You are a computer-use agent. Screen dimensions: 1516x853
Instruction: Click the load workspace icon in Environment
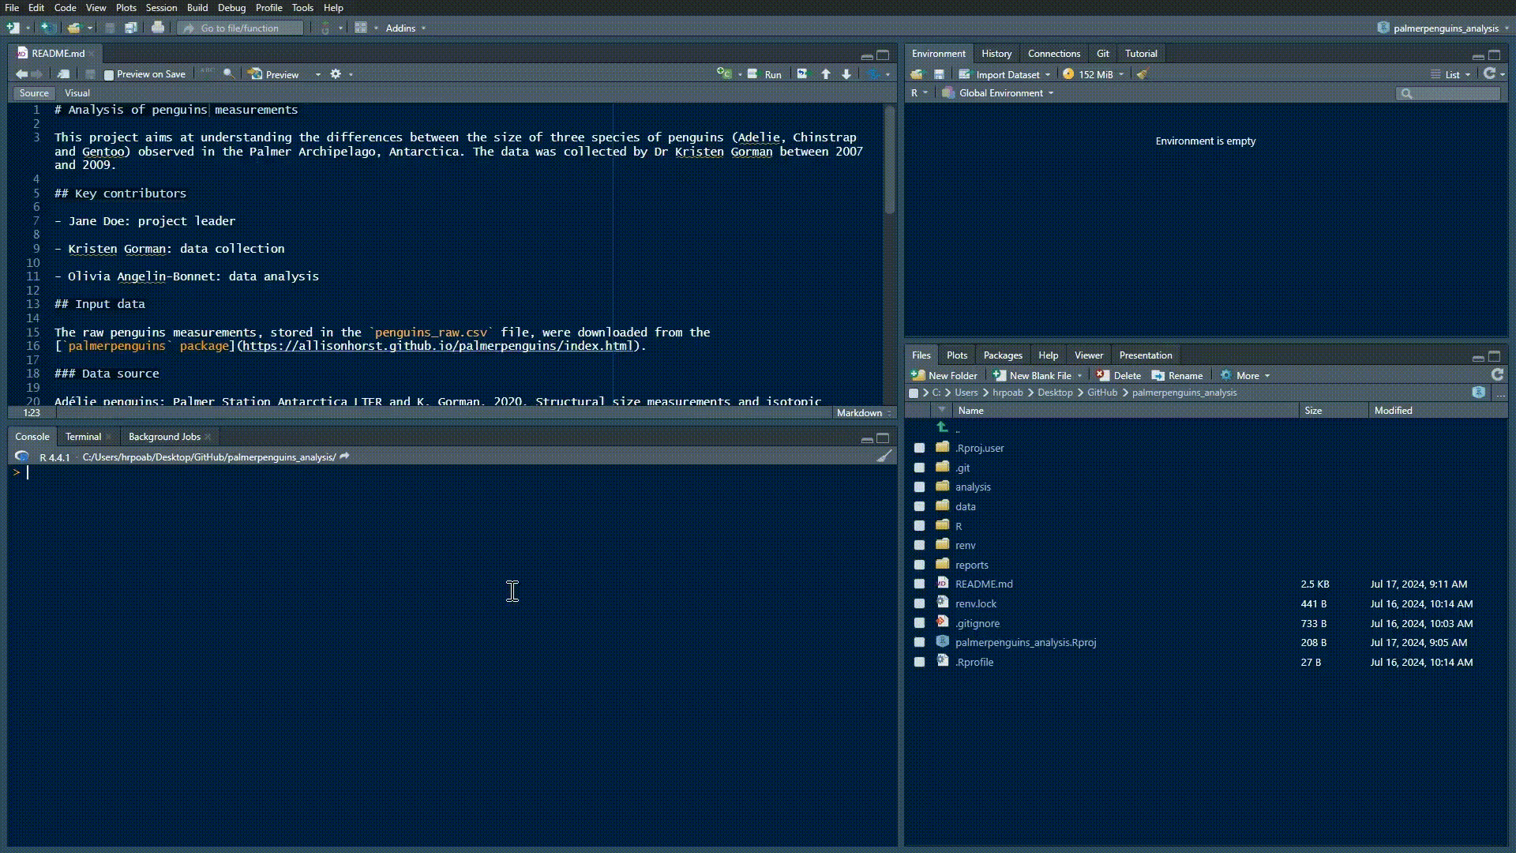[x=917, y=74]
